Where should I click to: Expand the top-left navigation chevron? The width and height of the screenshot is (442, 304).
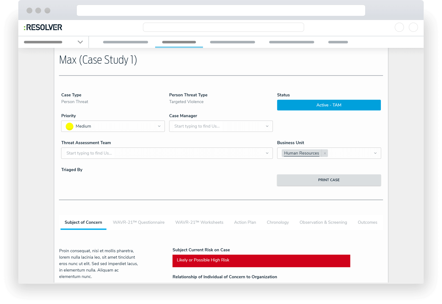tap(80, 42)
